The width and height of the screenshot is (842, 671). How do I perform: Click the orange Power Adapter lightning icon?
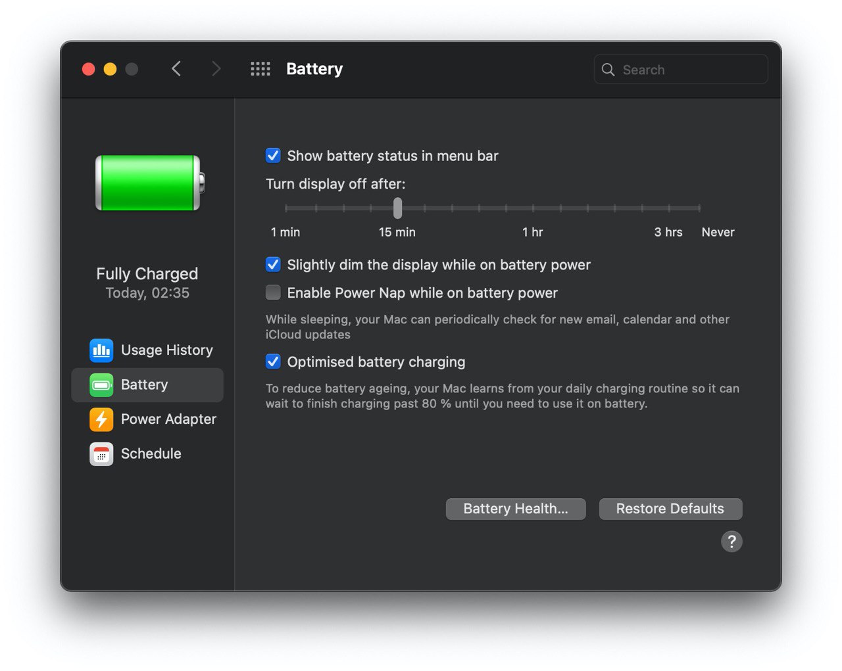point(101,419)
